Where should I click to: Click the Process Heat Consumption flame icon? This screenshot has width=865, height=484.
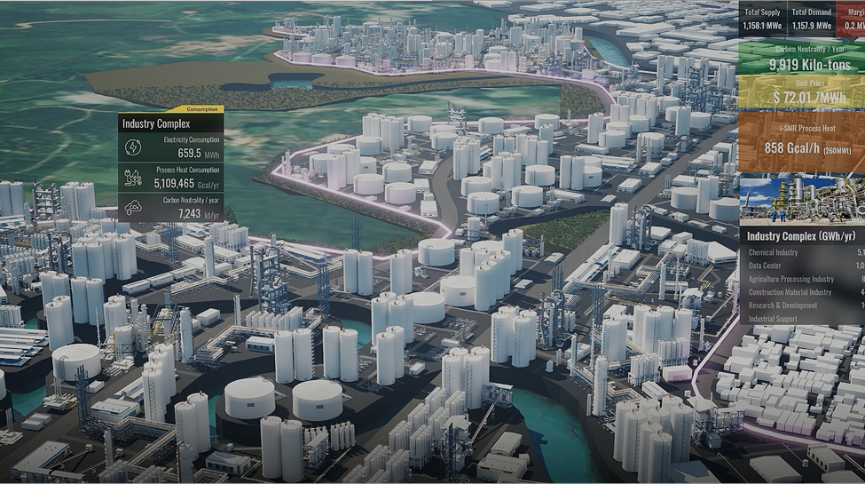[x=133, y=178]
